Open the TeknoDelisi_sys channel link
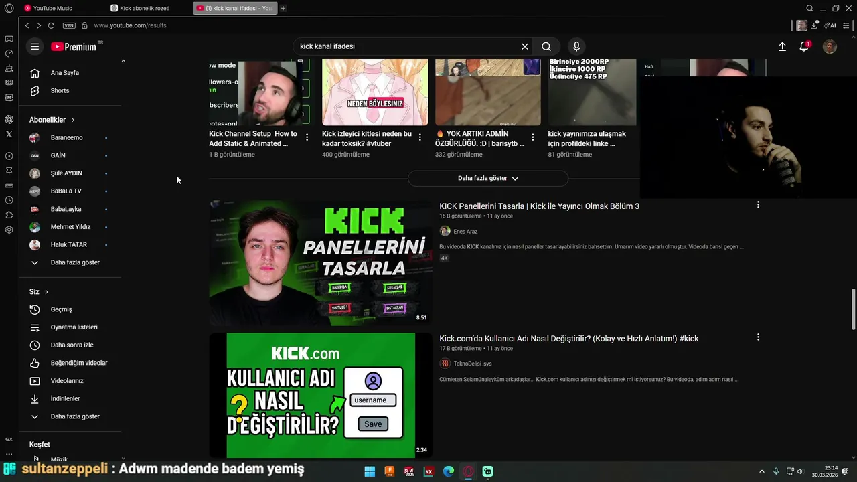 (473, 364)
